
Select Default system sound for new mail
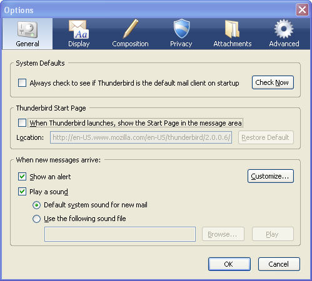click(x=36, y=205)
